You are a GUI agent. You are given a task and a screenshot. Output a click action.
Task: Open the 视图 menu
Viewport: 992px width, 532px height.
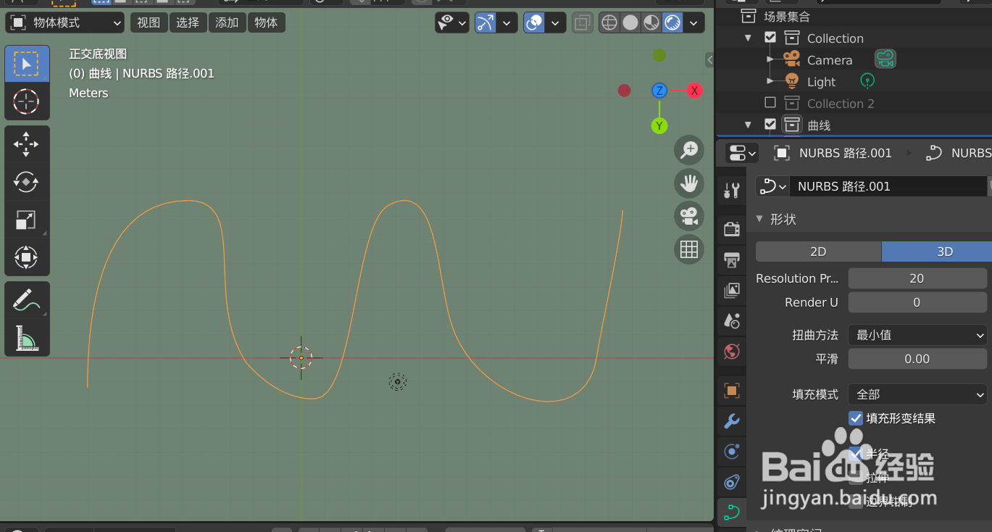click(x=149, y=22)
